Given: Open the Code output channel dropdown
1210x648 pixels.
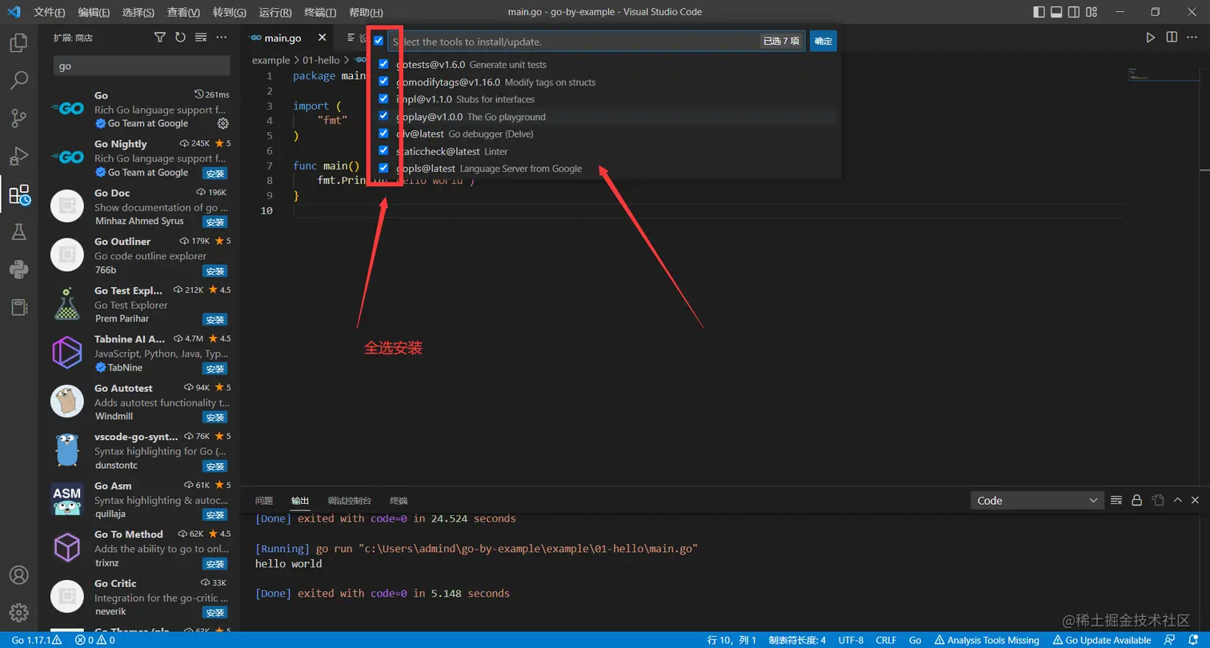Looking at the screenshot, I should (x=1037, y=500).
